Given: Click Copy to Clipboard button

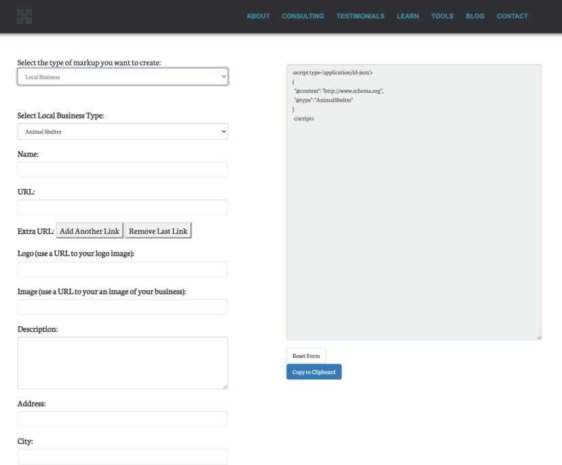Looking at the screenshot, I should pyautogui.click(x=314, y=372).
